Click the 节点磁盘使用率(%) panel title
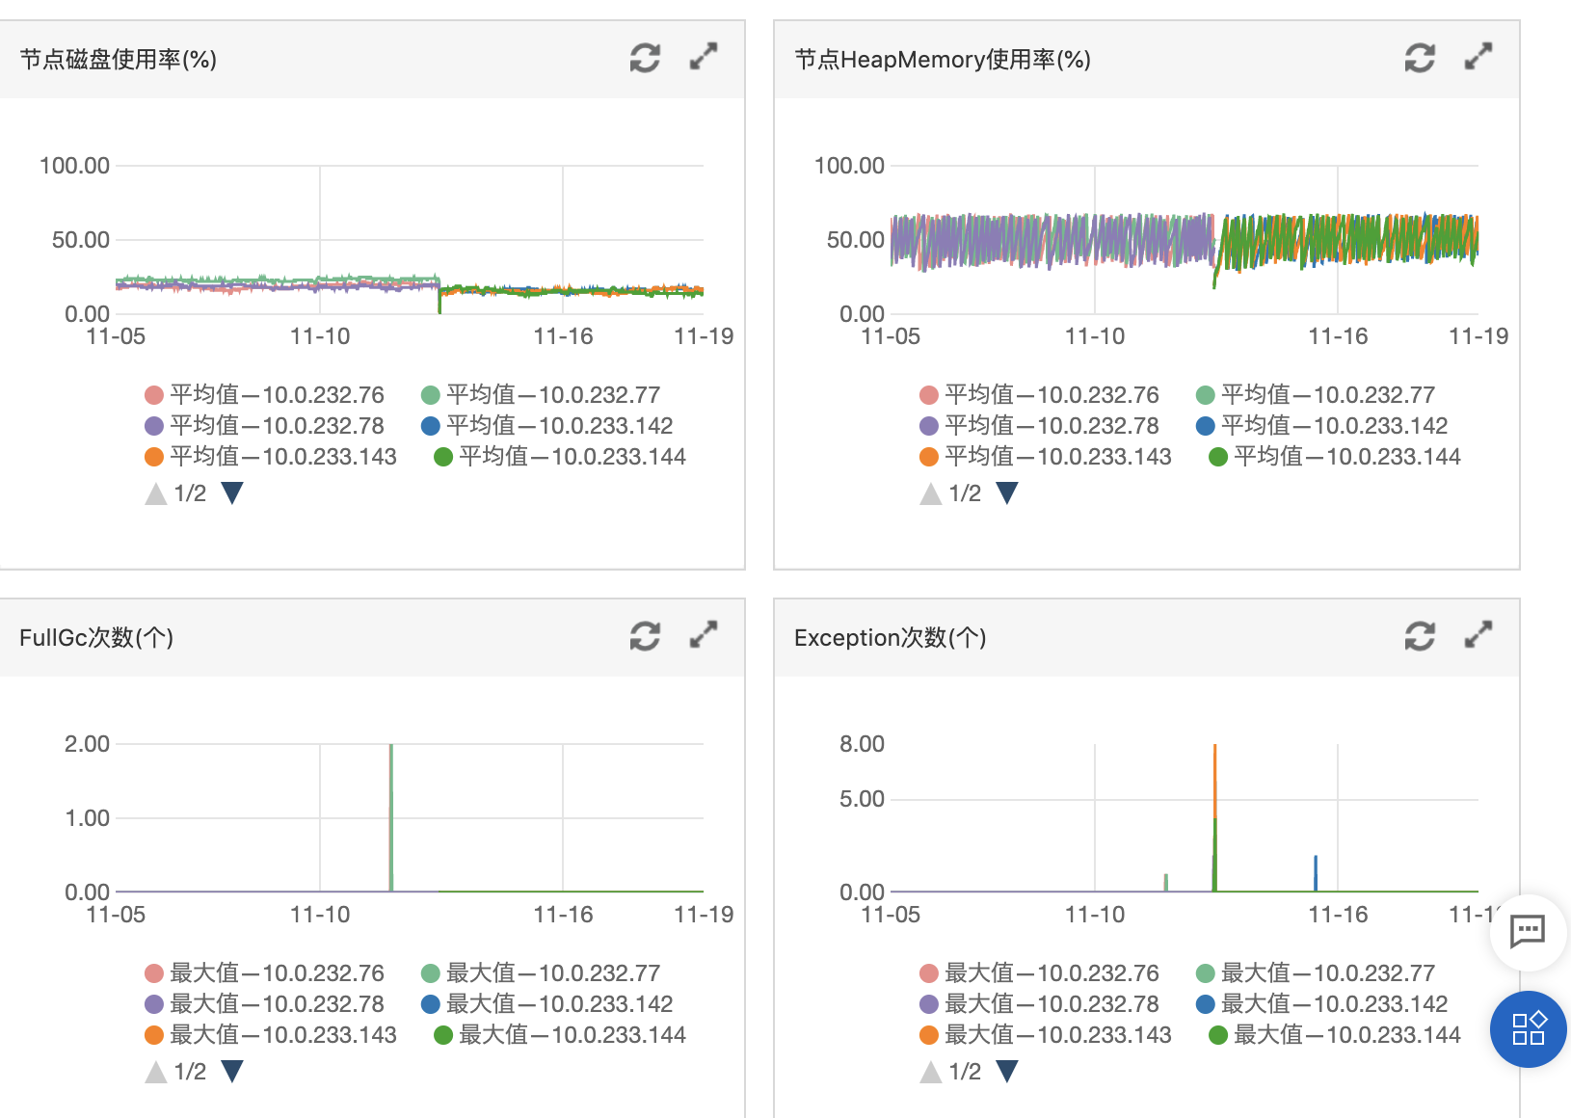Viewport: 1571px width, 1118px height. tap(118, 60)
